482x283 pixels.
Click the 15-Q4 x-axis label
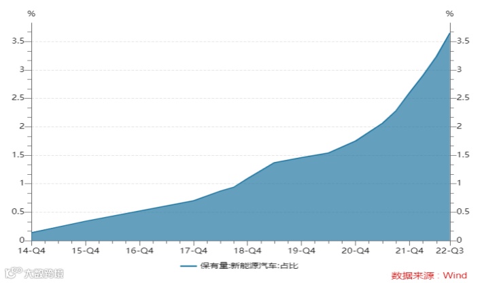click(86, 251)
